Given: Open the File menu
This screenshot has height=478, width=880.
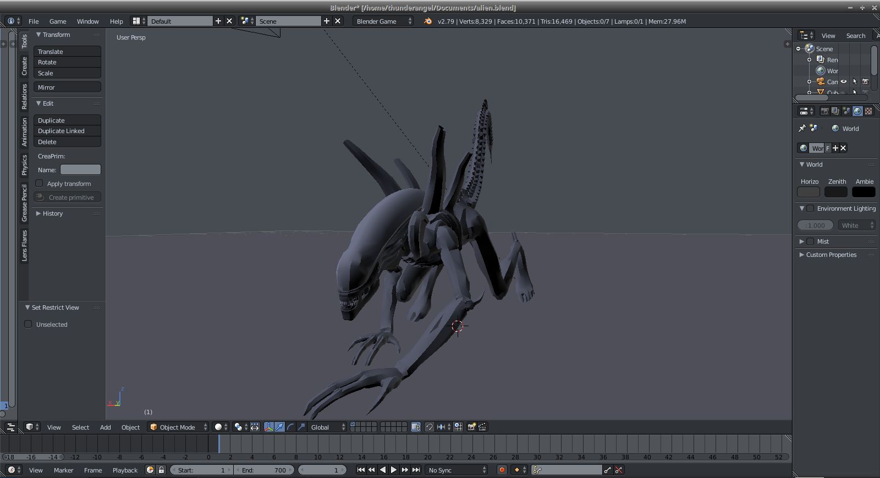Looking at the screenshot, I should coord(34,21).
